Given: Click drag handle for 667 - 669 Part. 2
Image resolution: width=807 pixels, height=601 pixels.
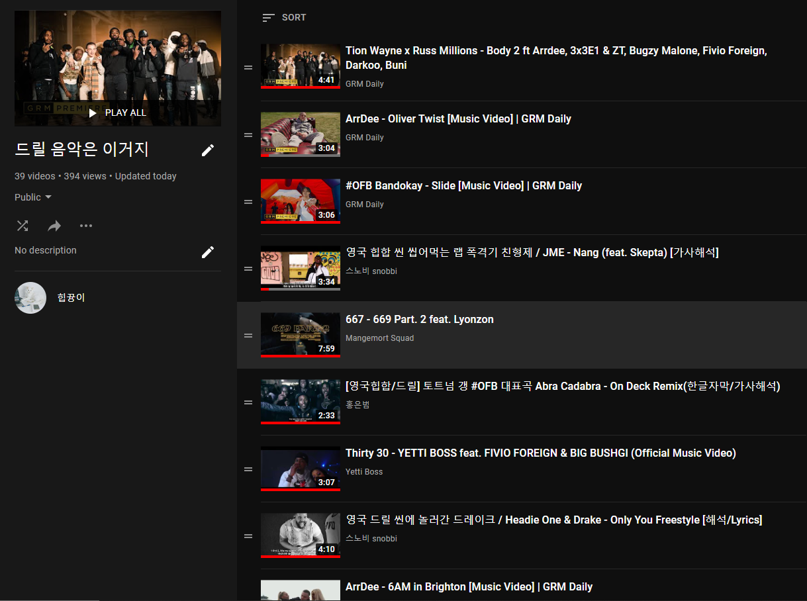Looking at the screenshot, I should coord(248,336).
